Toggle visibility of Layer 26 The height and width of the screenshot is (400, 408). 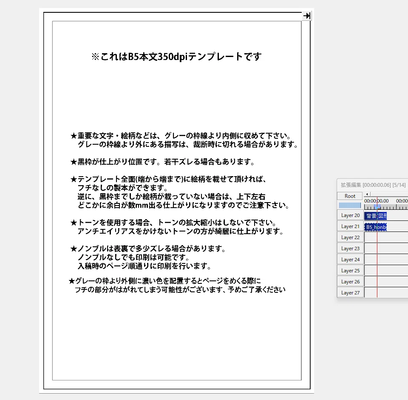click(x=350, y=282)
